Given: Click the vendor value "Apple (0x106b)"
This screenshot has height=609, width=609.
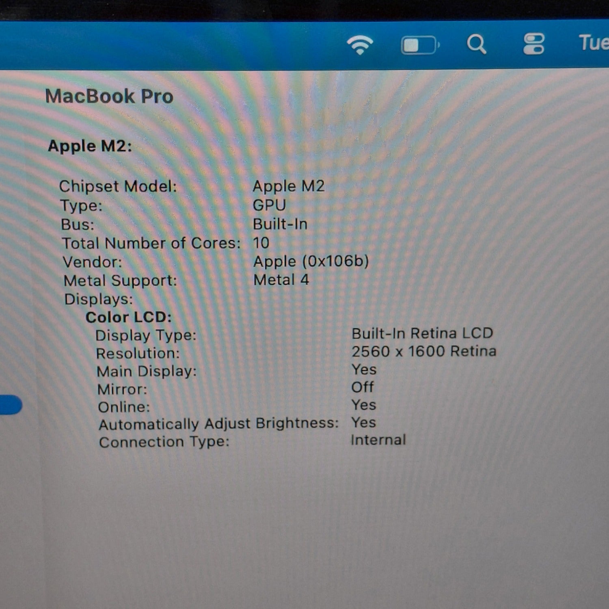Looking at the screenshot, I should 311,261.
